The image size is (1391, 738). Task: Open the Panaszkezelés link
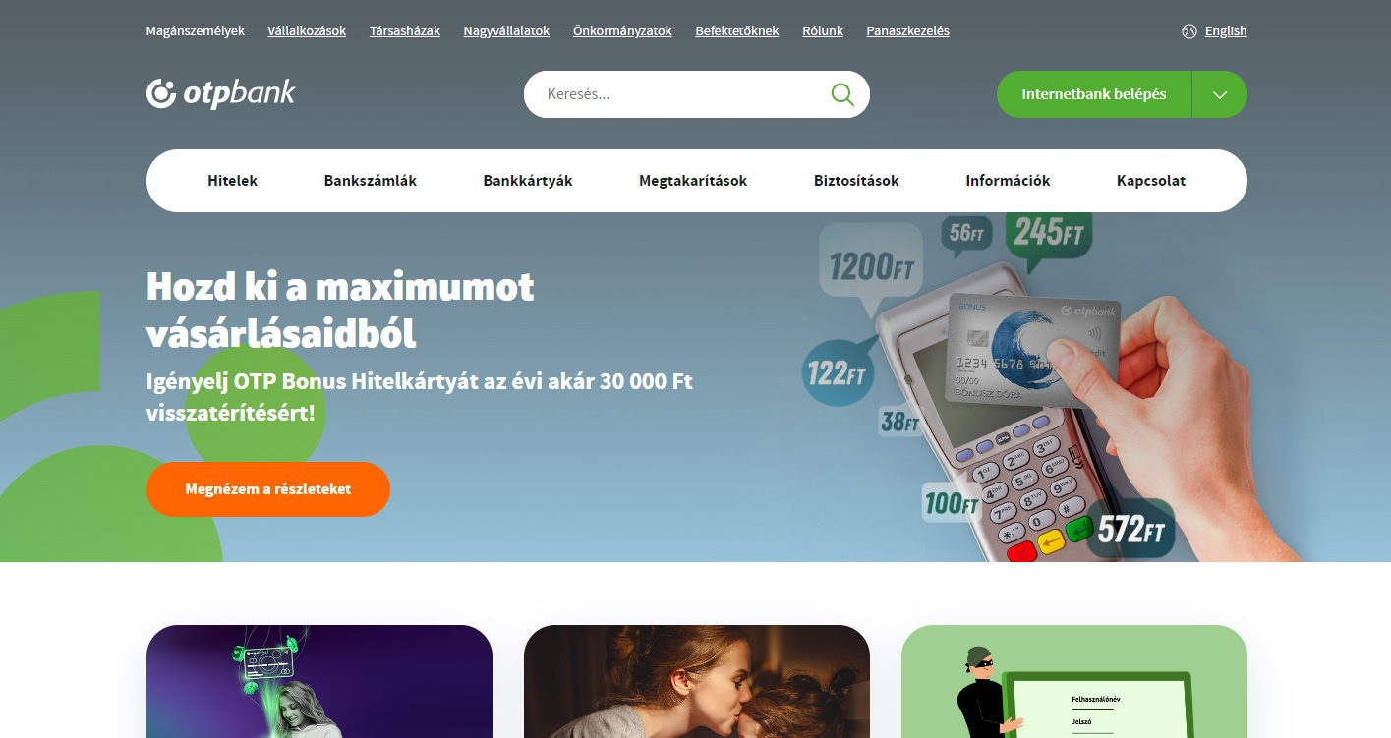pyautogui.click(x=907, y=31)
